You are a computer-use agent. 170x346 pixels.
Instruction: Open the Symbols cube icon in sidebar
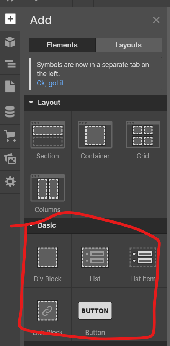click(x=10, y=42)
